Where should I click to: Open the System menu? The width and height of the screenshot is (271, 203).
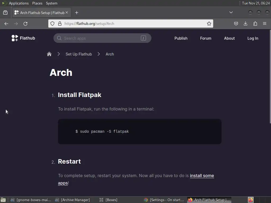52,3
